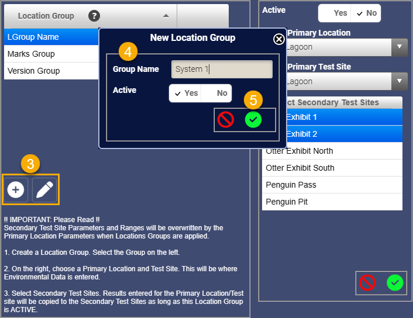Sort the Location Group column with arrow
The width and height of the screenshot is (413, 318).
tap(166, 16)
